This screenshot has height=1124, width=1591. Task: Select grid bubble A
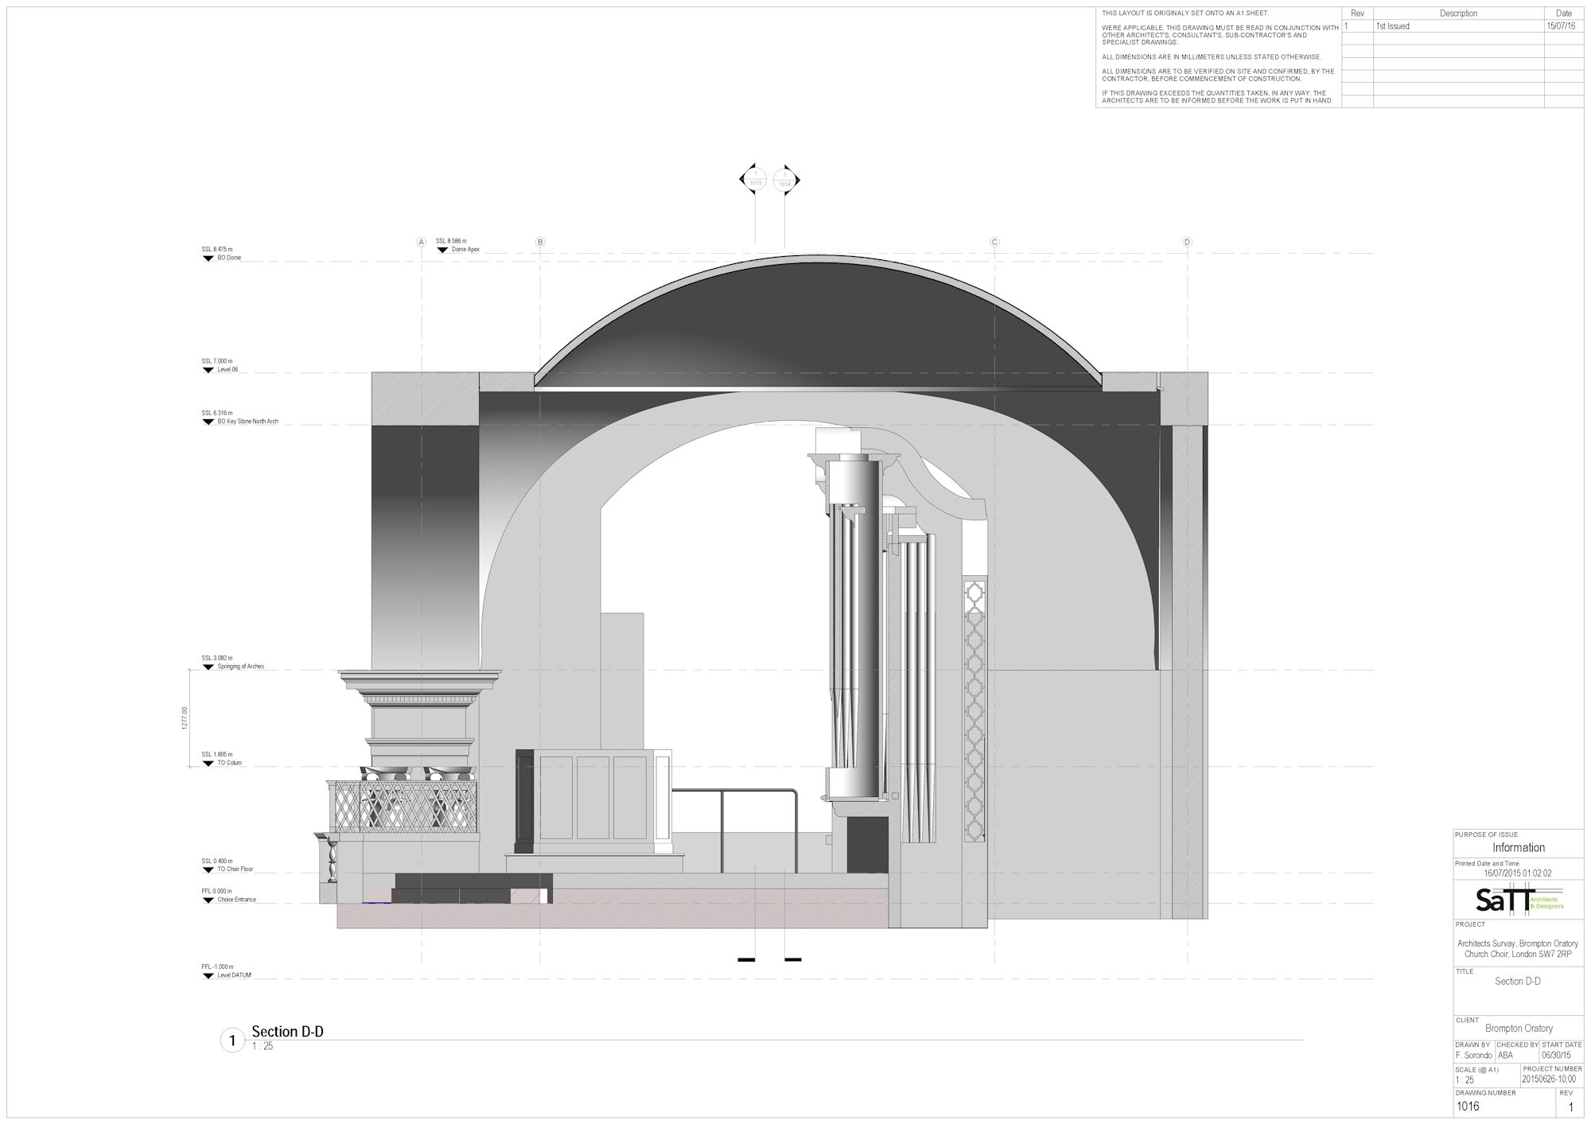[x=422, y=242]
